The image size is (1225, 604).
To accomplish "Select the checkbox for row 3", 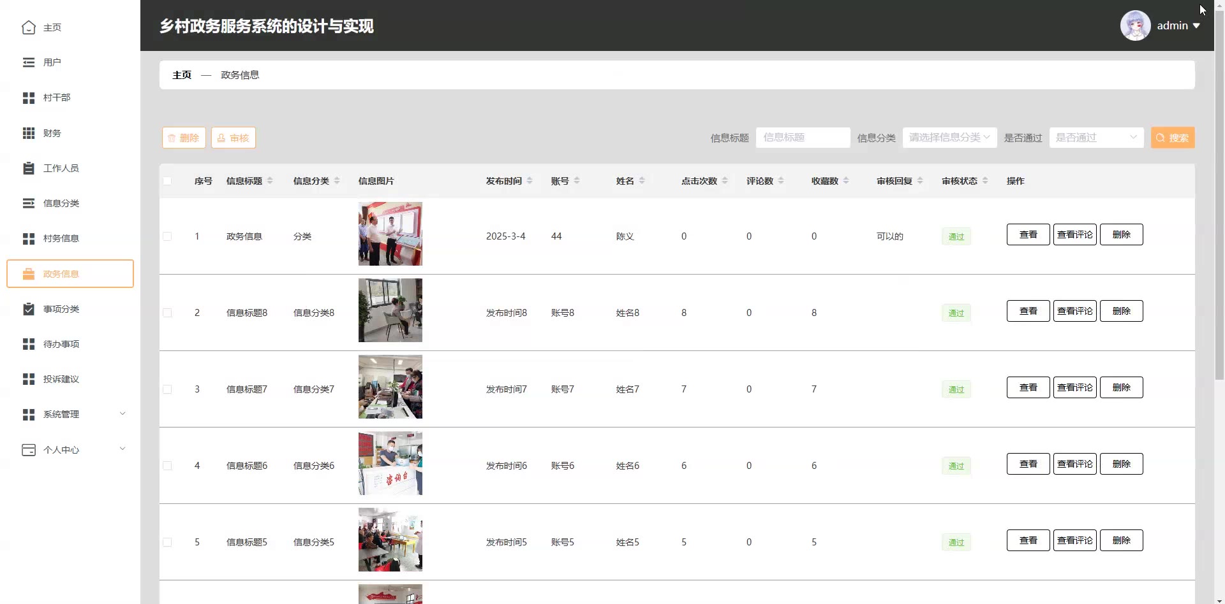I will click(167, 389).
